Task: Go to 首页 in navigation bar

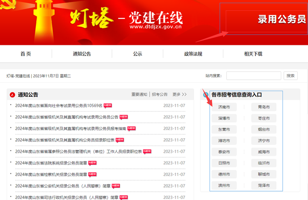Action: coord(26,54)
